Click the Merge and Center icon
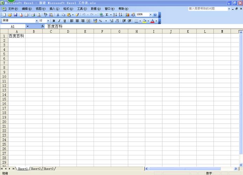This screenshot has width=243, height=175. click(88, 21)
